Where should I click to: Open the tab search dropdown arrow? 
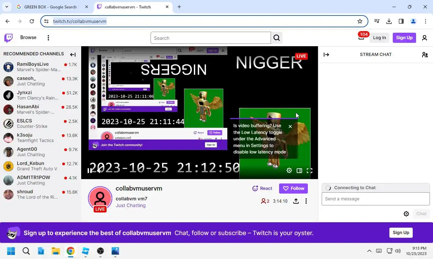pos(6,7)
